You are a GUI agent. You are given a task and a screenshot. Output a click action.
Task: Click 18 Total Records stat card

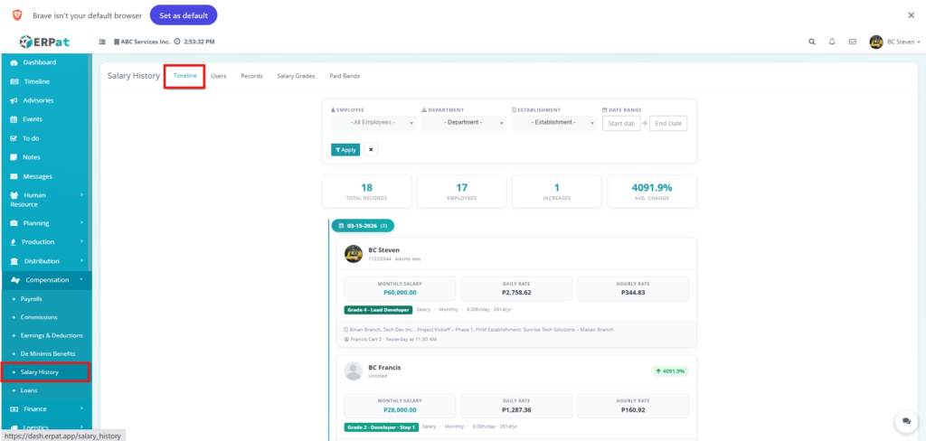click(367, 192)
